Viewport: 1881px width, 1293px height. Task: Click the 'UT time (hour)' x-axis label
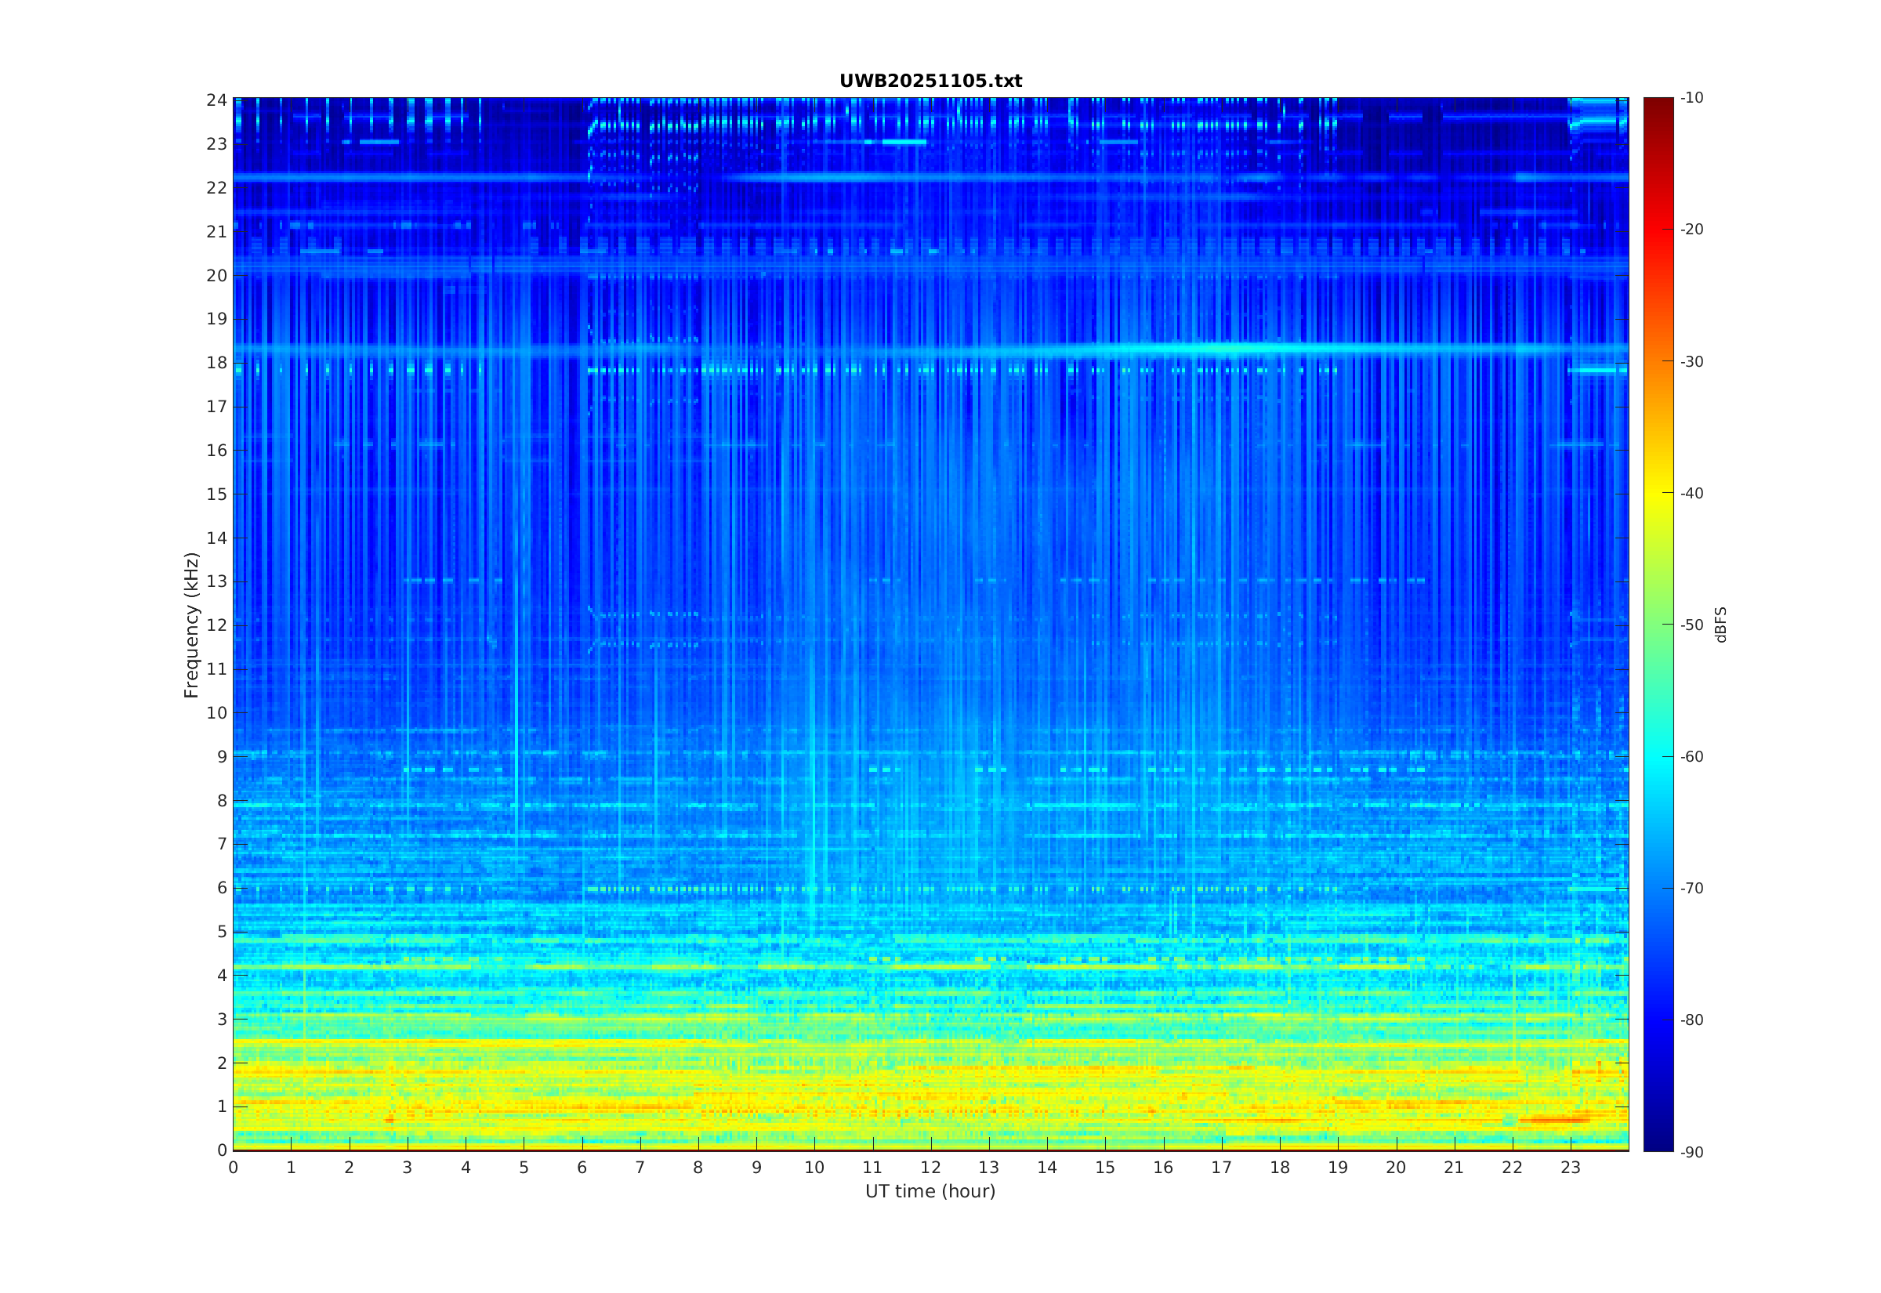[x=930, y=1191]
